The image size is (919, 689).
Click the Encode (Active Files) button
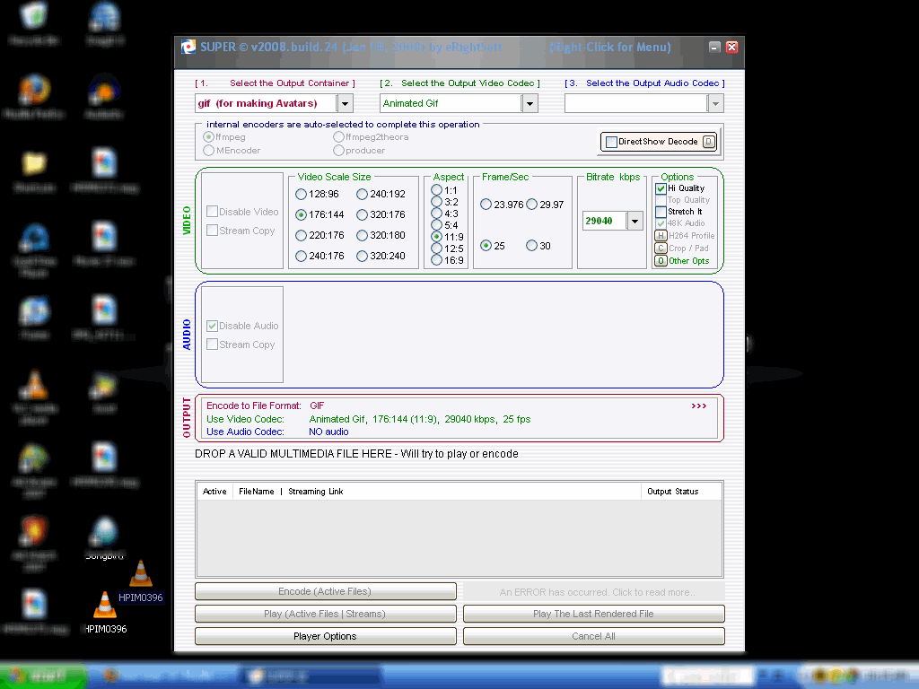coord(325,591)
